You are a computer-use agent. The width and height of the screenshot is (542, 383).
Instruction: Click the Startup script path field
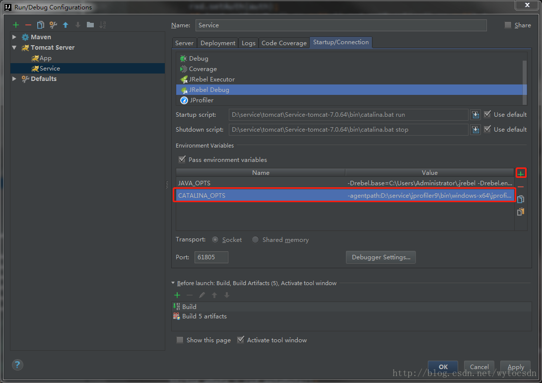pos(348,115)
